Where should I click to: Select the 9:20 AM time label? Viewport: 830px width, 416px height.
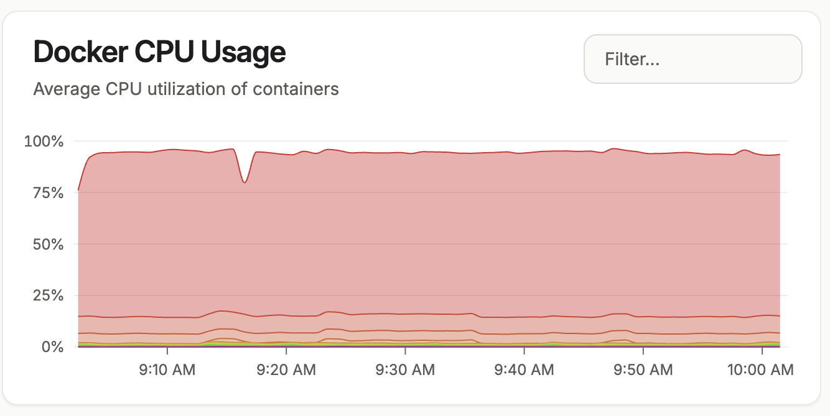(286, 370)
